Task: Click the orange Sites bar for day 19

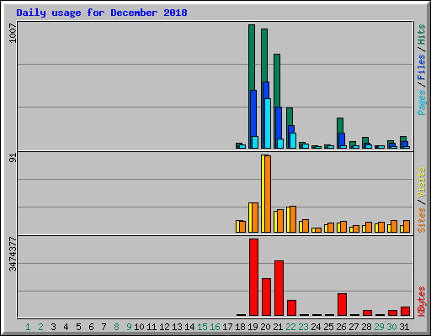Action: pos(255,218)
